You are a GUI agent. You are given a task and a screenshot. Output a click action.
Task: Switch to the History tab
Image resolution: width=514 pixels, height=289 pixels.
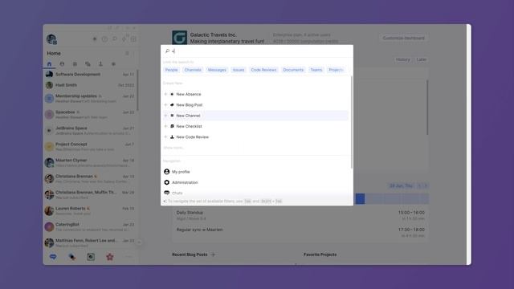pyautogui.click(x=403, y=59)
